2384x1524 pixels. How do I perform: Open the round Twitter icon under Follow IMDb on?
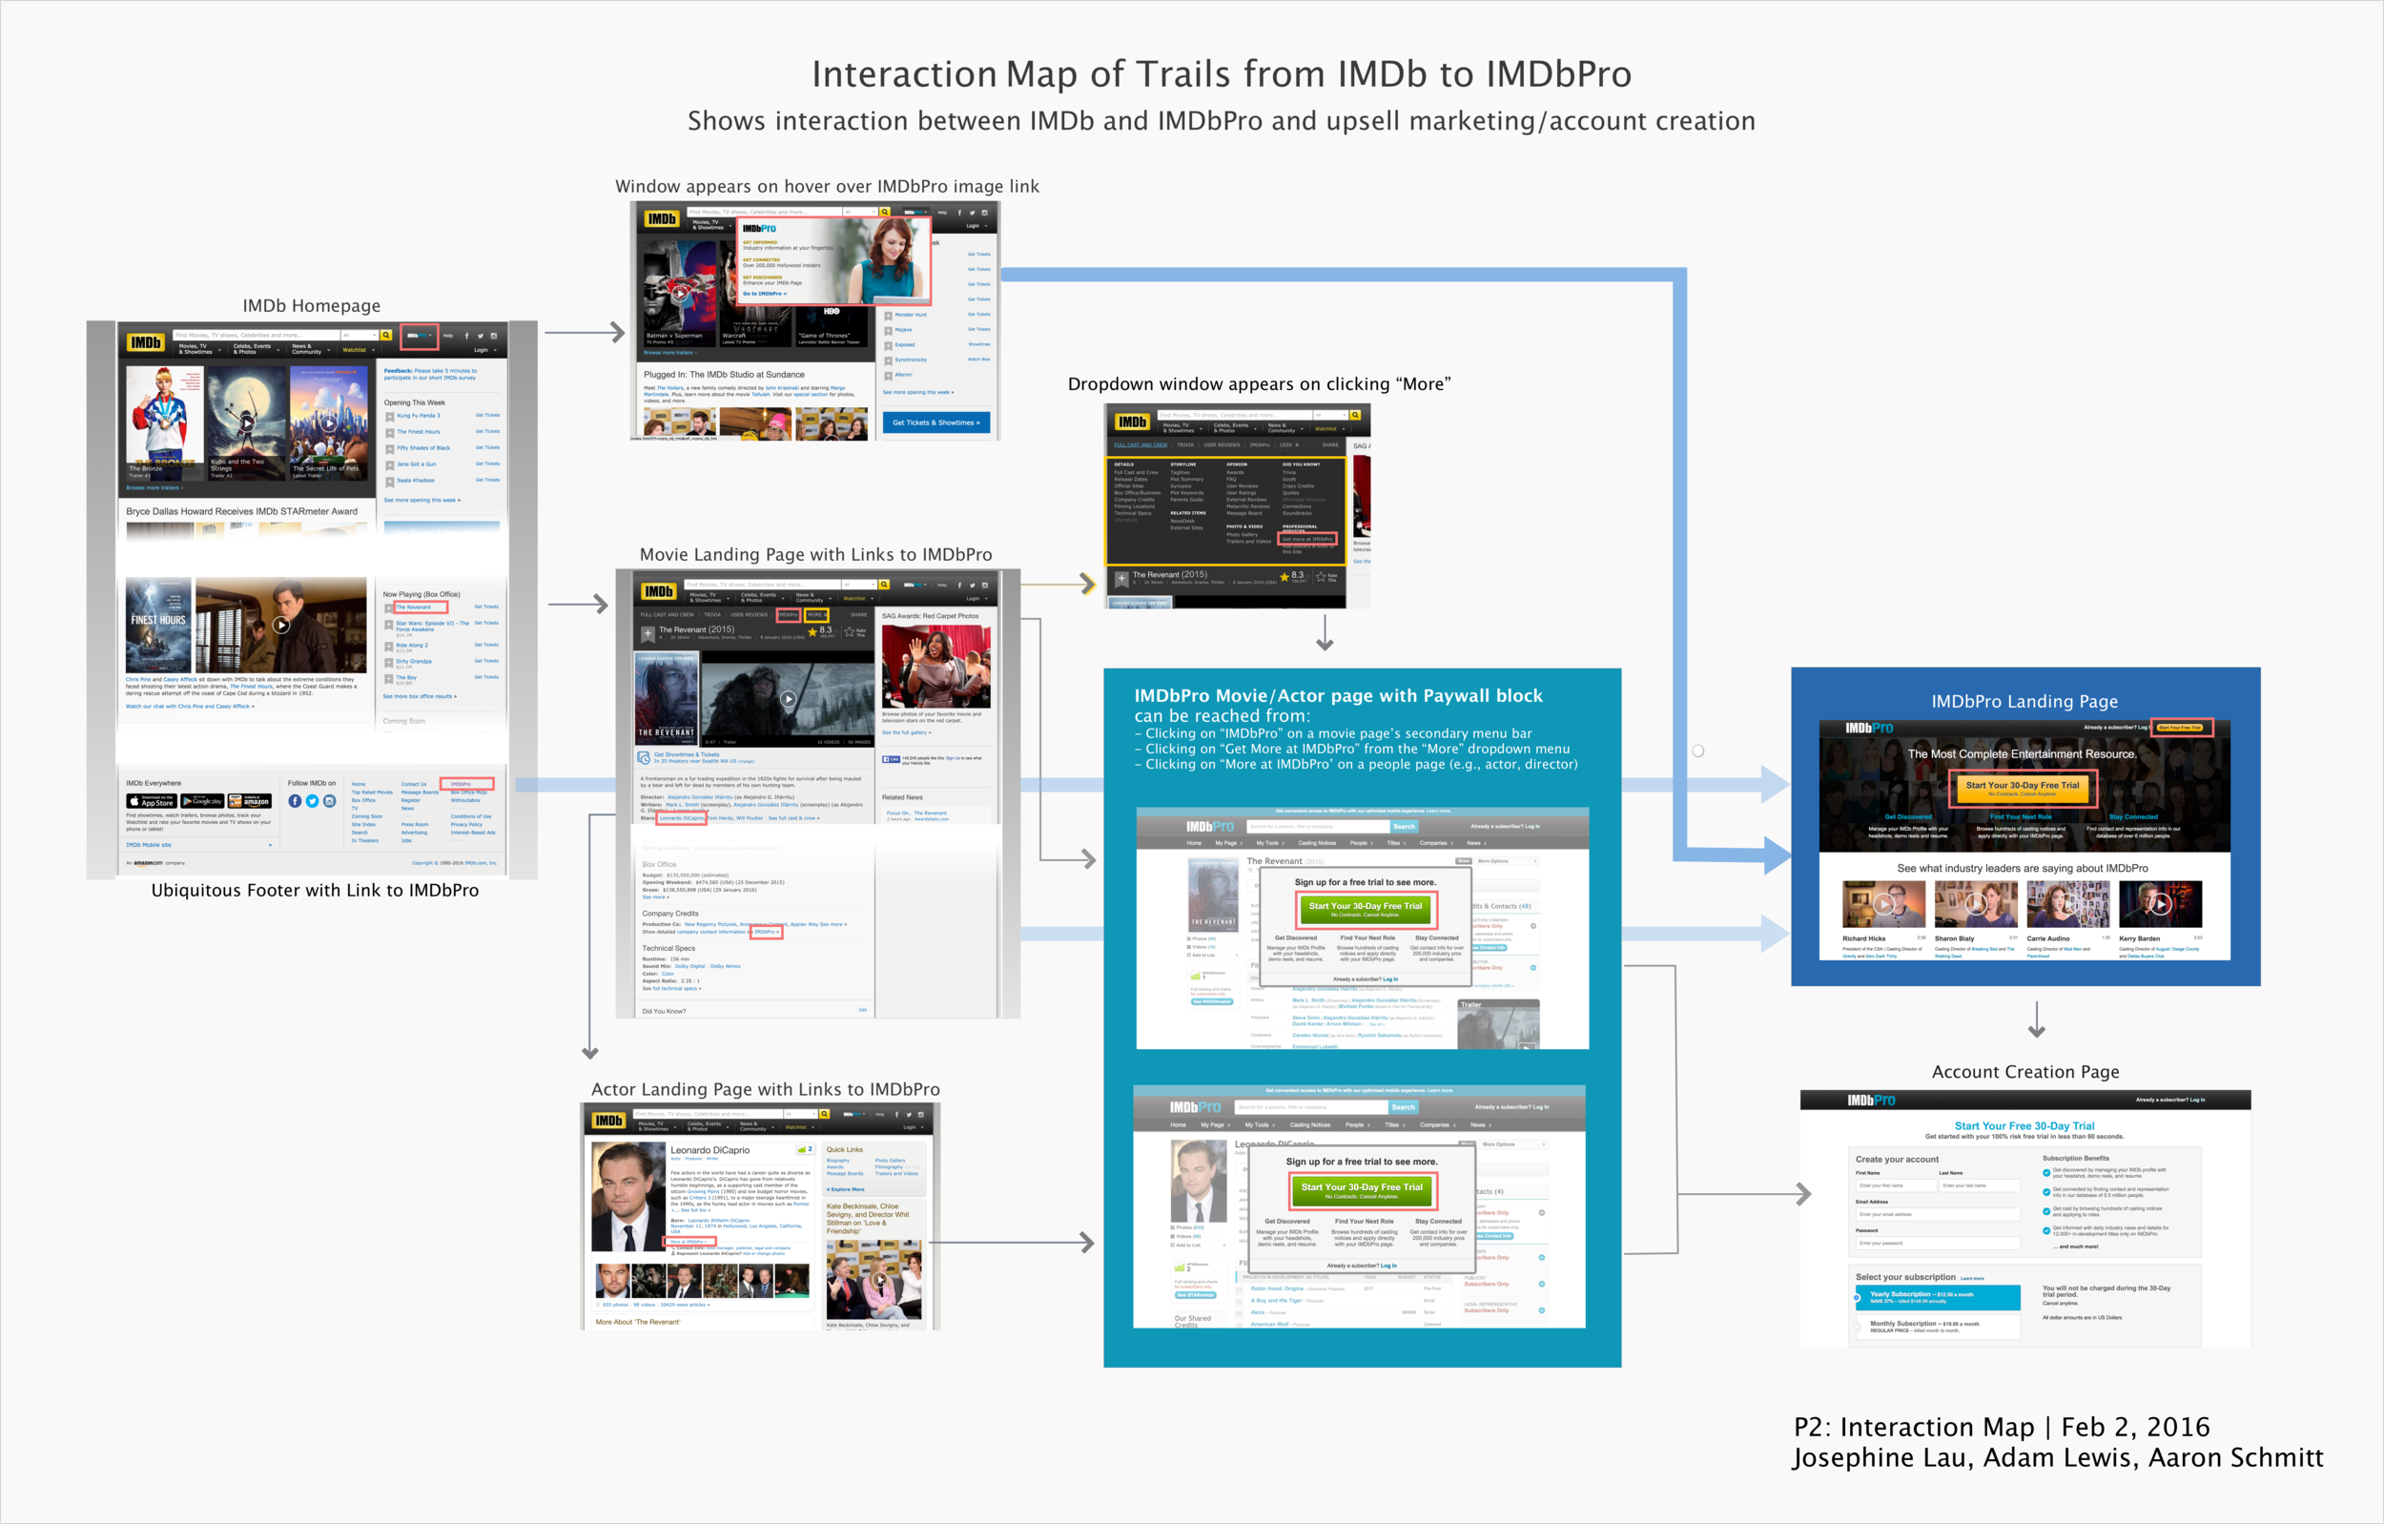pyautogui.click(x=312, y=801)
